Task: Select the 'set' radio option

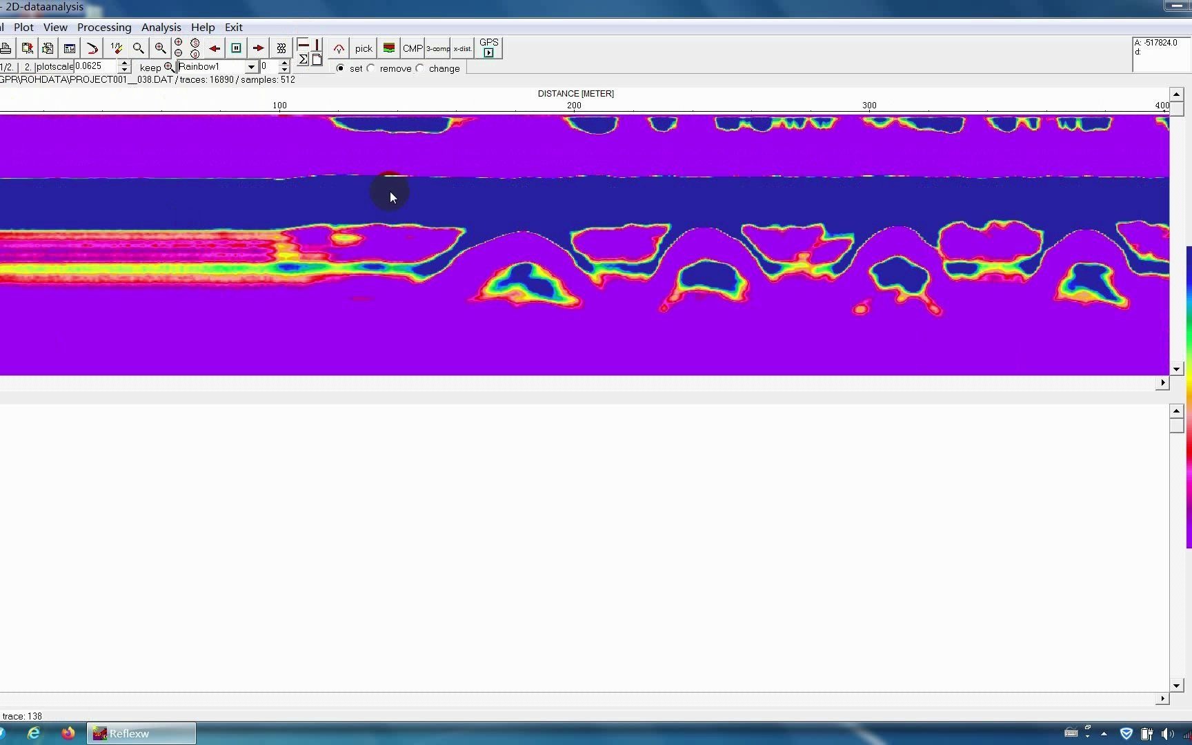Action: pyautogui.click(x=341, y=68)
